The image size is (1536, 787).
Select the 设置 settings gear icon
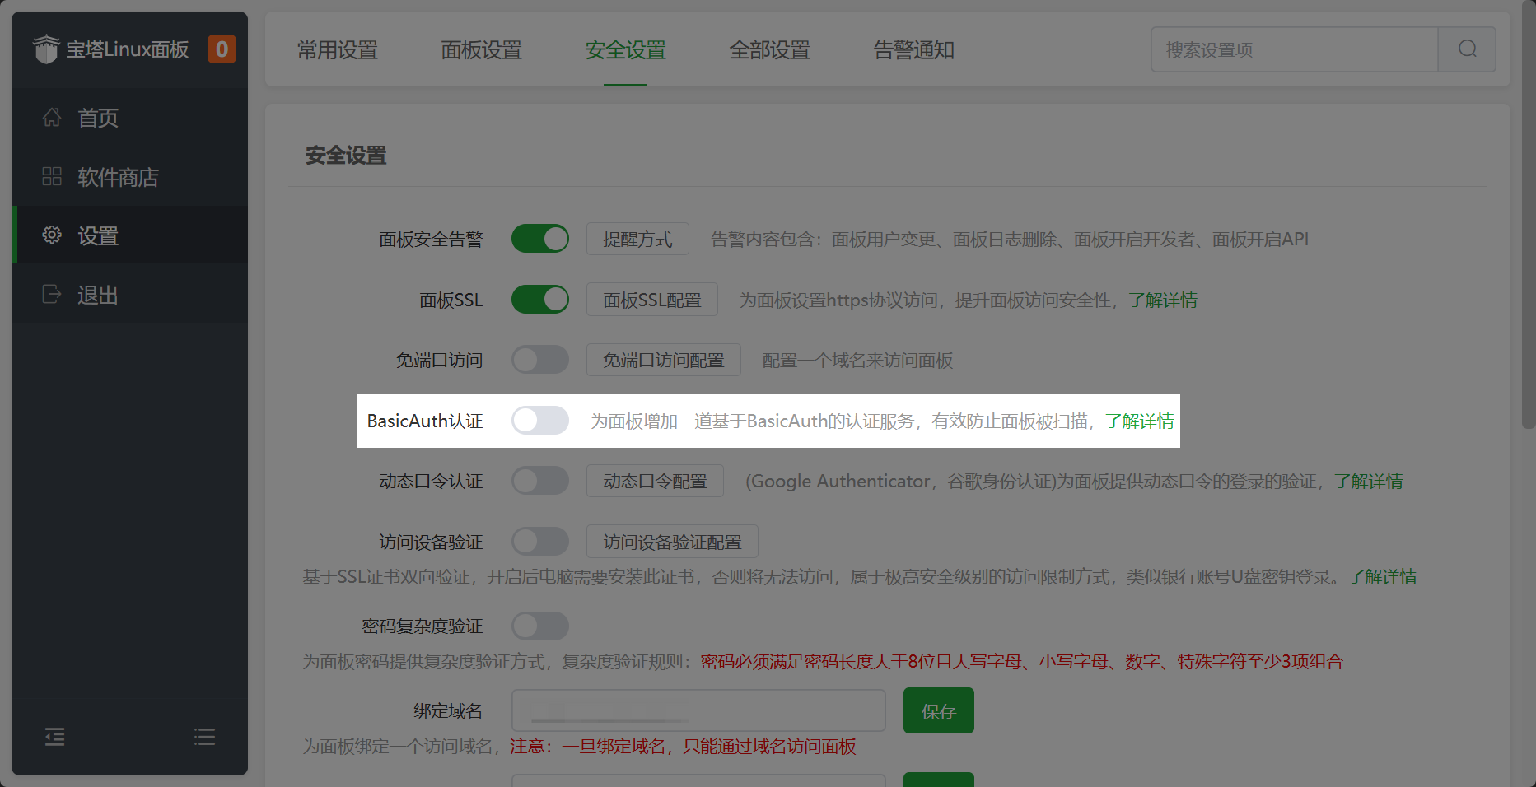[51, 235]
